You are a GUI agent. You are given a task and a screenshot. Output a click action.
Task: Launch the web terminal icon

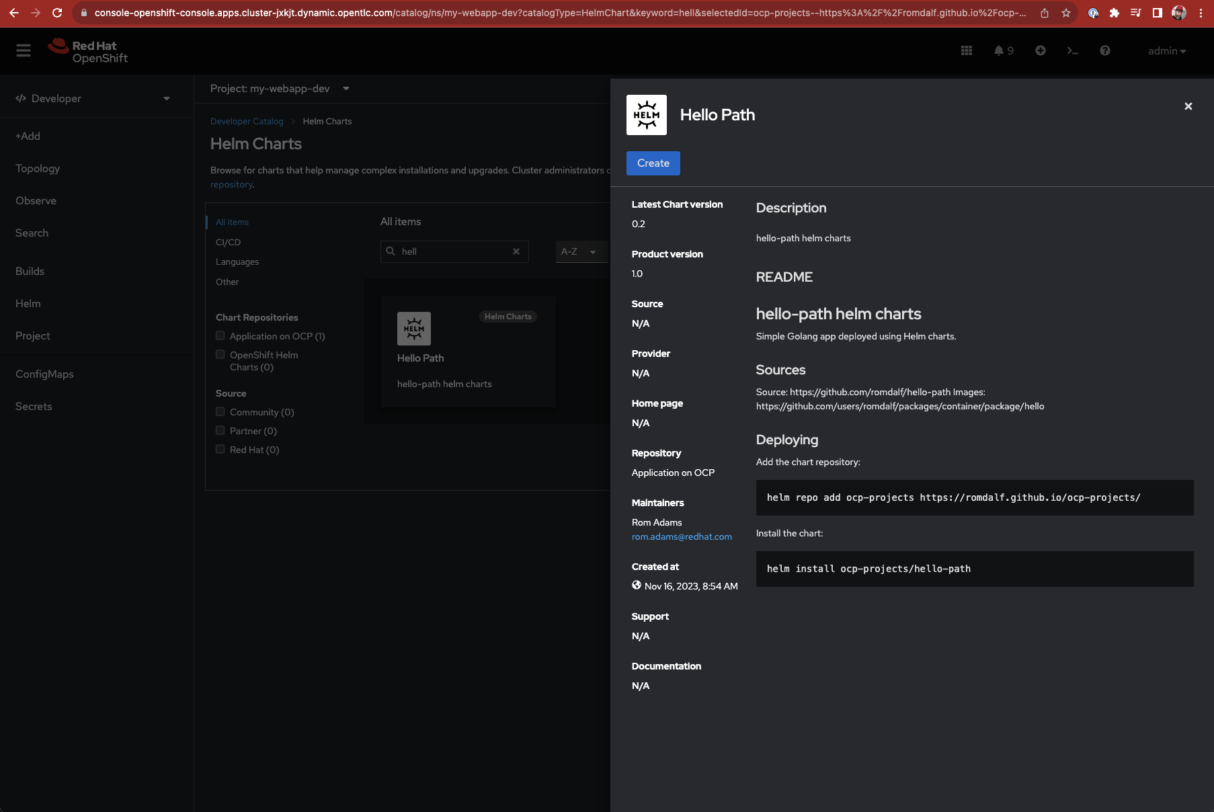pyautogui.click(x=1073, y=50)
